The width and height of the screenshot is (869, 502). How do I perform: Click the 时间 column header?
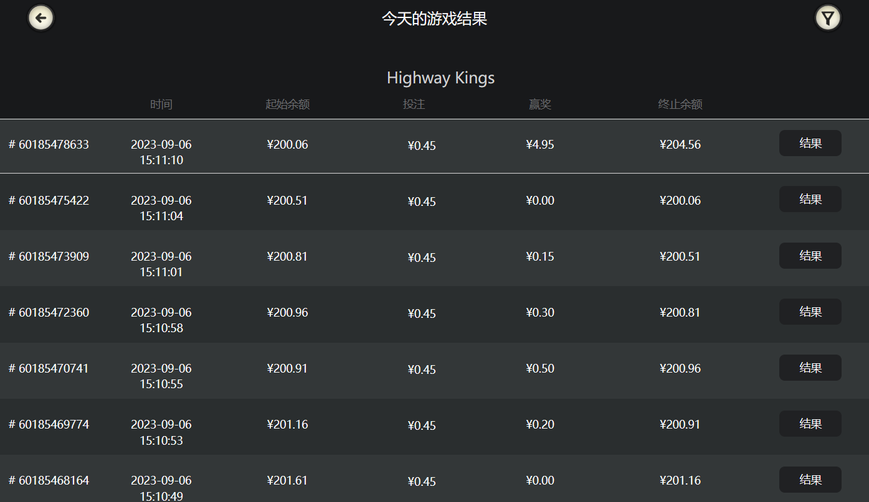(161, 105)
